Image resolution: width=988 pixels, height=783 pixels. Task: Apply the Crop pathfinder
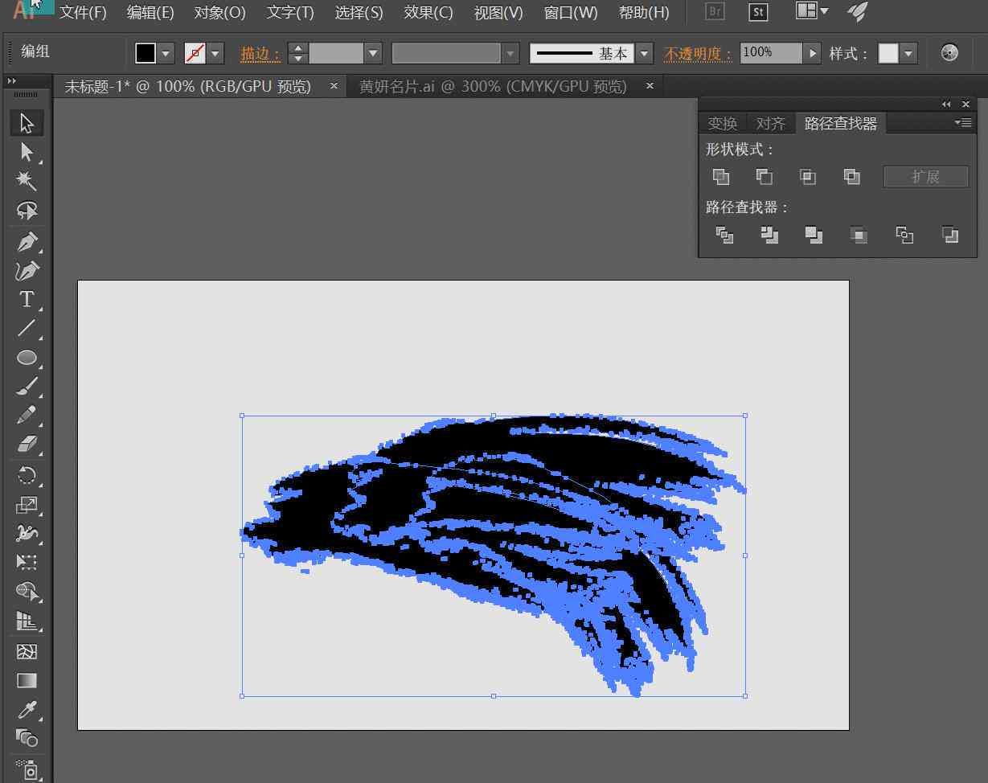pyautogui.click(x=859, y=235)
